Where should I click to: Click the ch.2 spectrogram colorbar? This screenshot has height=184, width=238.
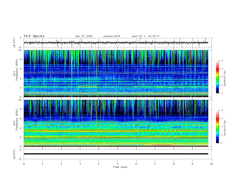click(x=217, y=127)
